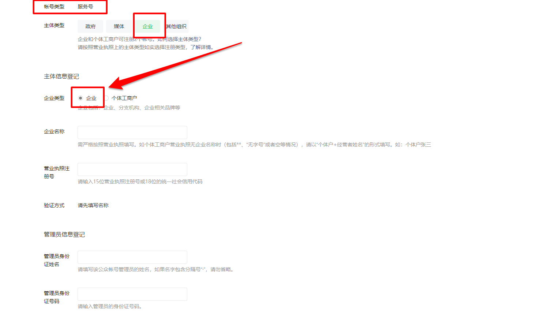Follow the 了解详情 link

pos(200,47)
